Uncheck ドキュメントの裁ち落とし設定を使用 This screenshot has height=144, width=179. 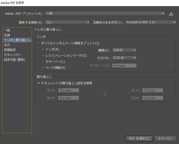[38, 83]
